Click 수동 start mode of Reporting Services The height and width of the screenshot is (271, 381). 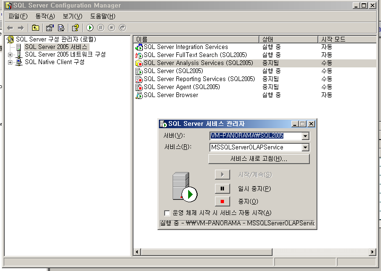pos(327,79)
